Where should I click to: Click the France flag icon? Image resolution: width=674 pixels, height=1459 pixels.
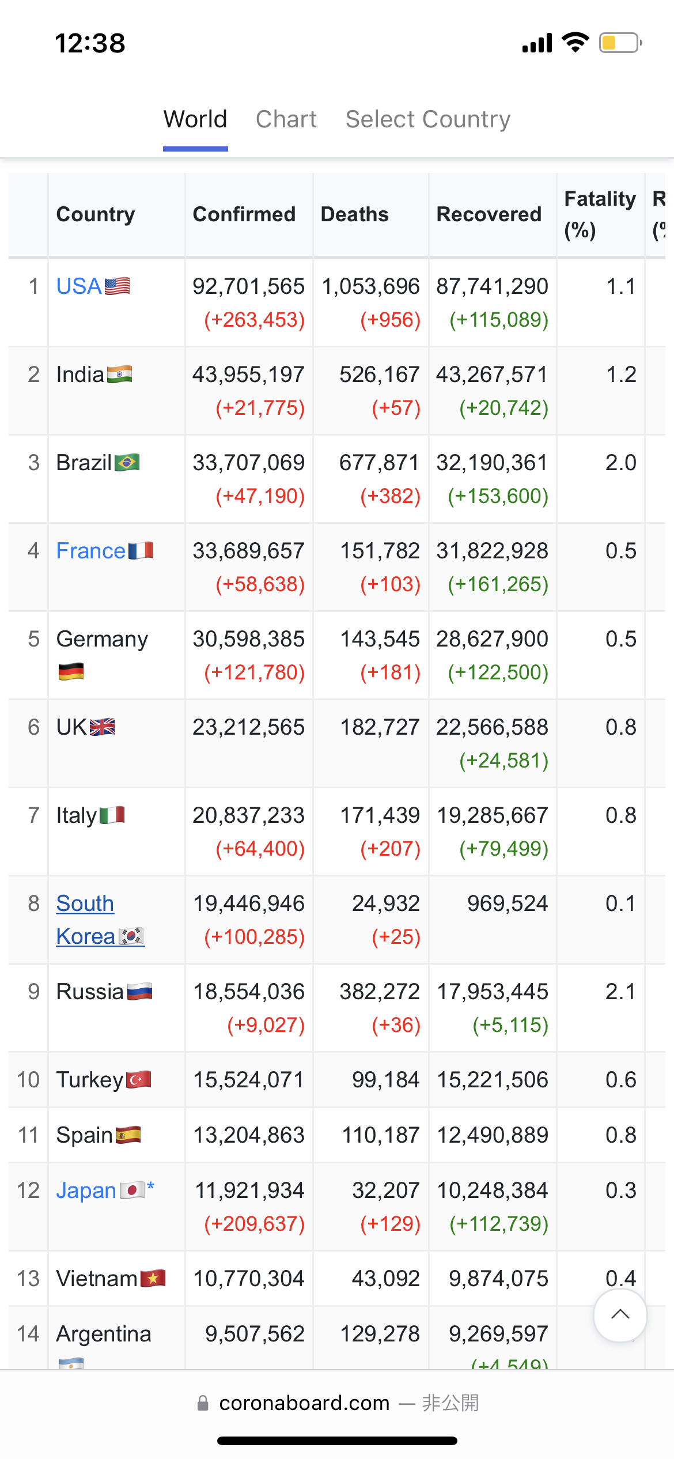141,550
